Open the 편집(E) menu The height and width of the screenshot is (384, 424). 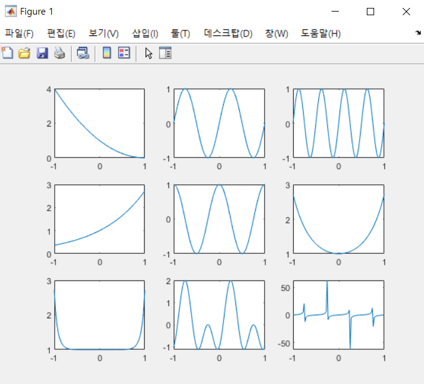61,33
